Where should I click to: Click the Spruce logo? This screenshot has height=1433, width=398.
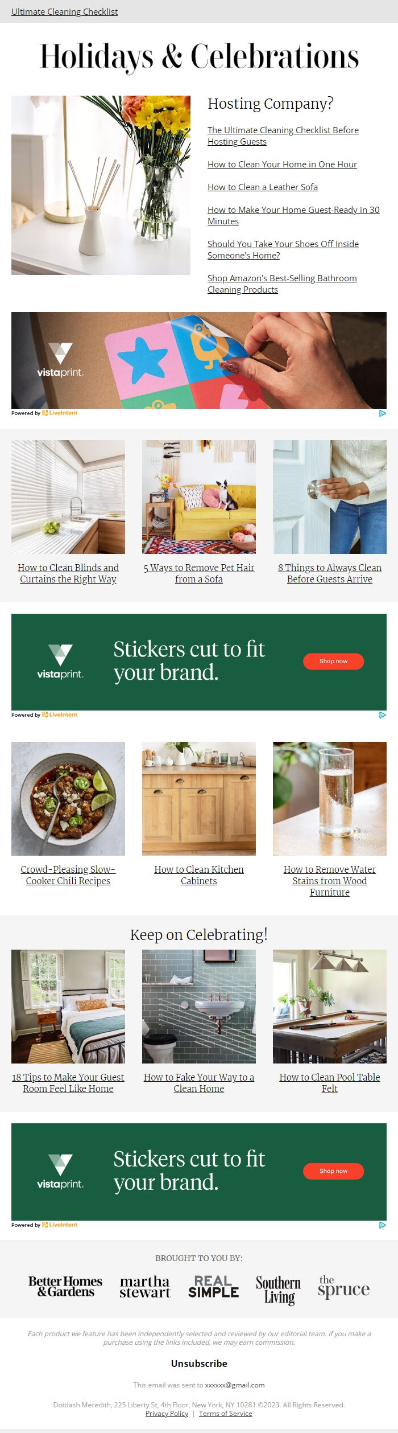(343, 1286)
